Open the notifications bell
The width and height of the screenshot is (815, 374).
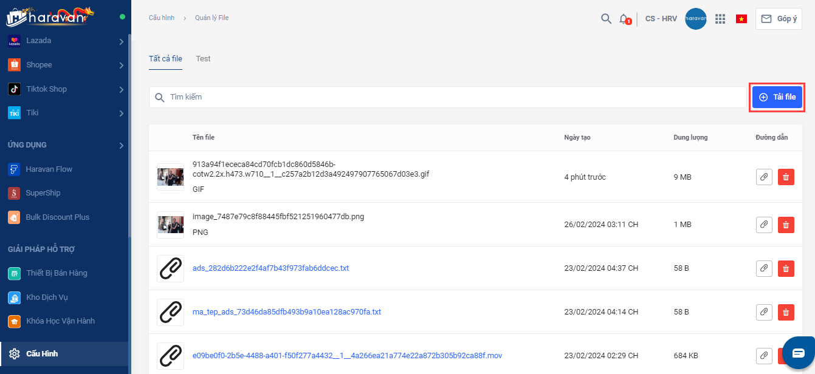[x=624, y=19]
